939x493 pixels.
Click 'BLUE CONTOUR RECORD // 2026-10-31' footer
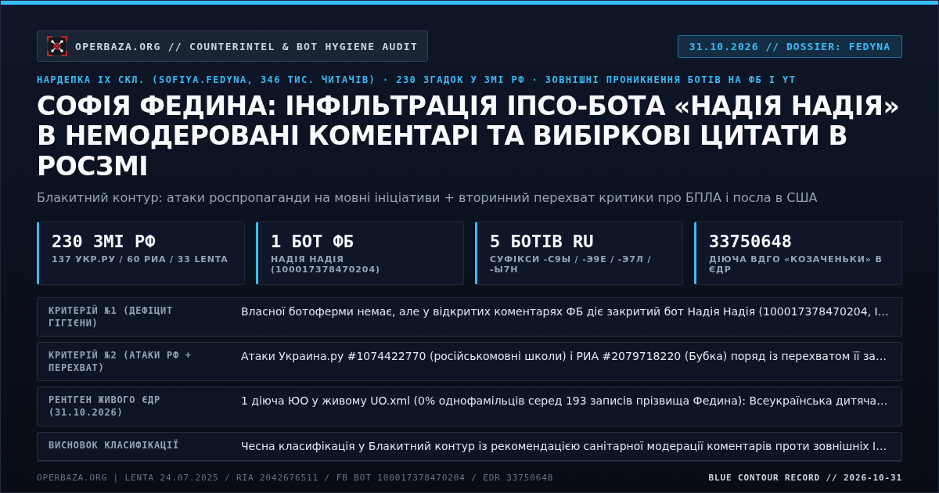[805, 477]
